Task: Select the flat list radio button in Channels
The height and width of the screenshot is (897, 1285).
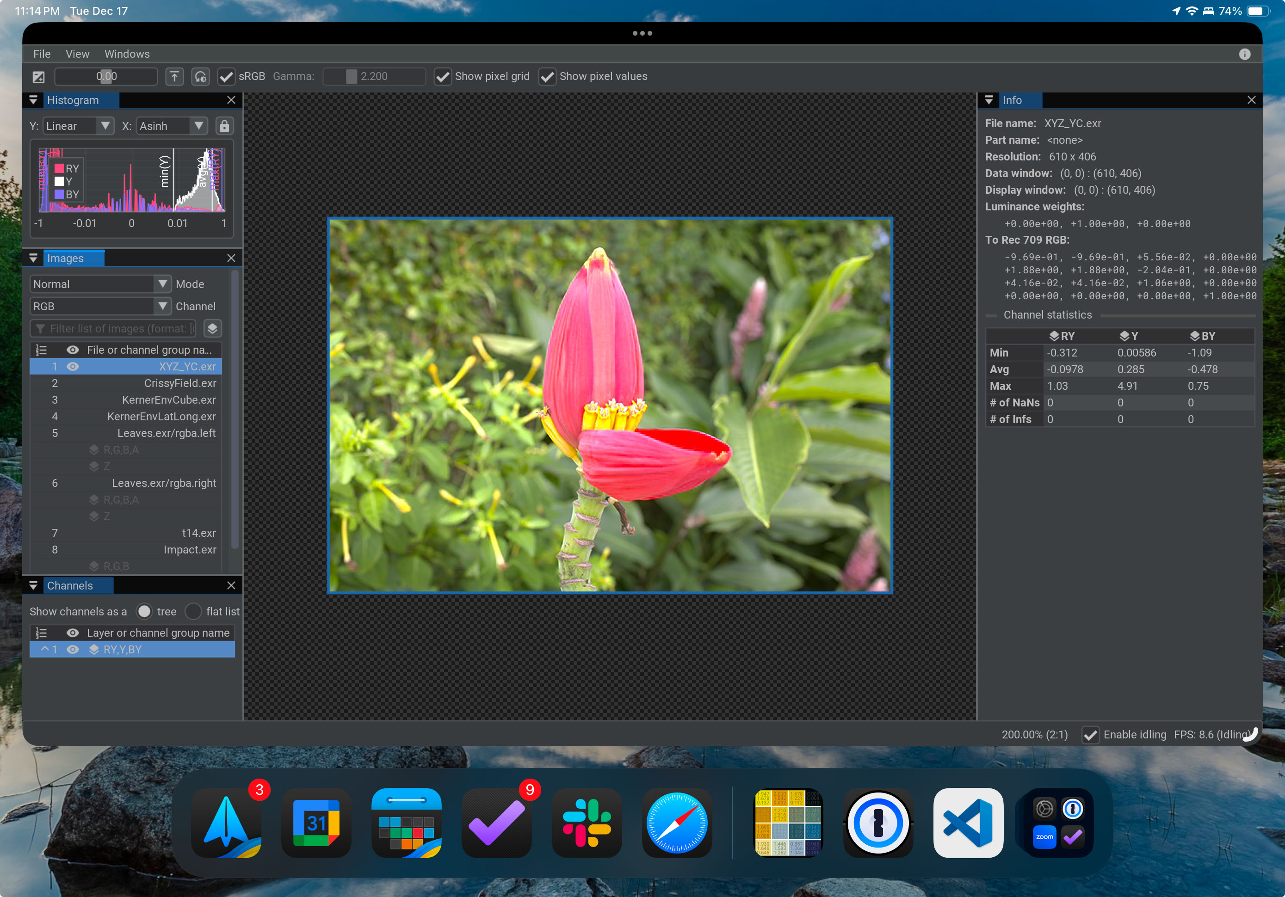Action: click(193, 611)
